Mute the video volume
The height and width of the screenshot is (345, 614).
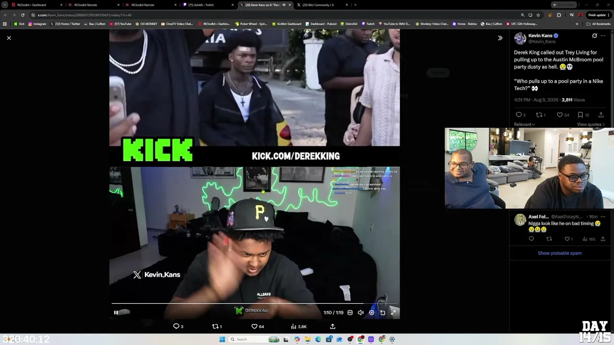361,312
